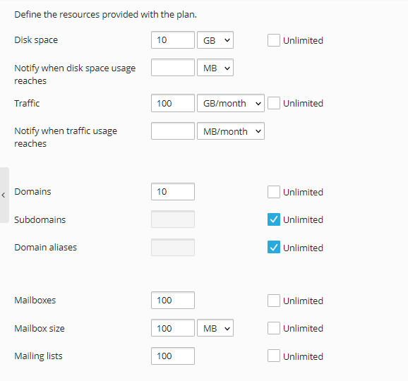Focus the Disk space value field
Image resolution: width=408 pixels, height=381 pixels.
173,40
